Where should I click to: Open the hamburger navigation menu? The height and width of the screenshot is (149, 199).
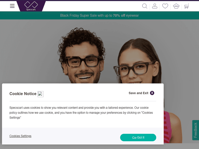pyautogui.click(x=12, y=6)
